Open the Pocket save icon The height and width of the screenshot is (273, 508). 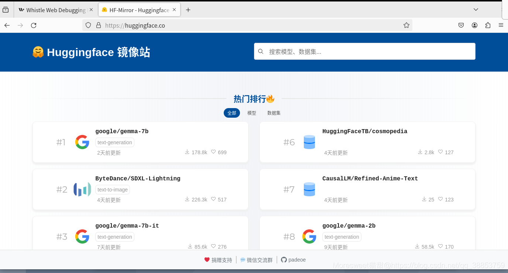461,25
